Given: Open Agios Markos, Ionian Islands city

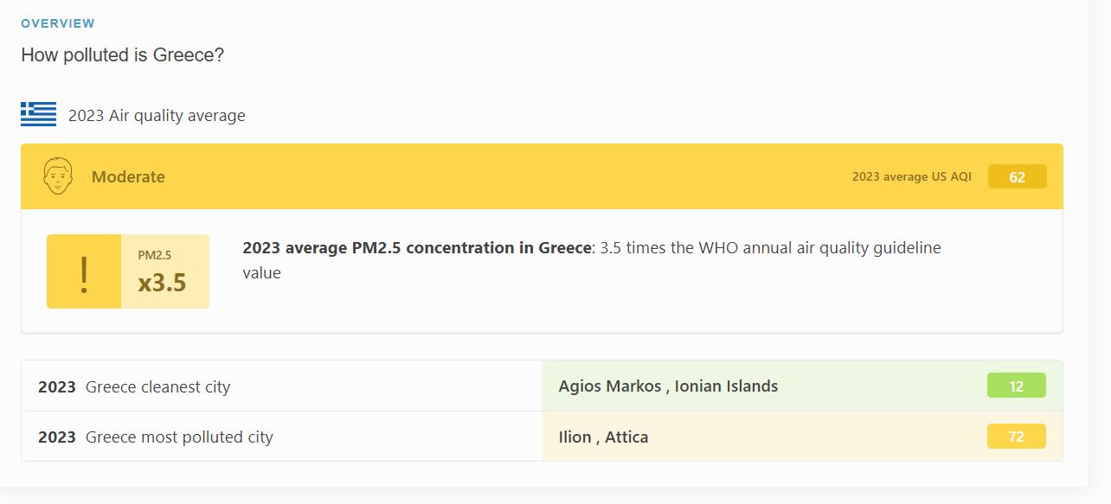Looking at the screenshot, I should click(x=668, y=386).
